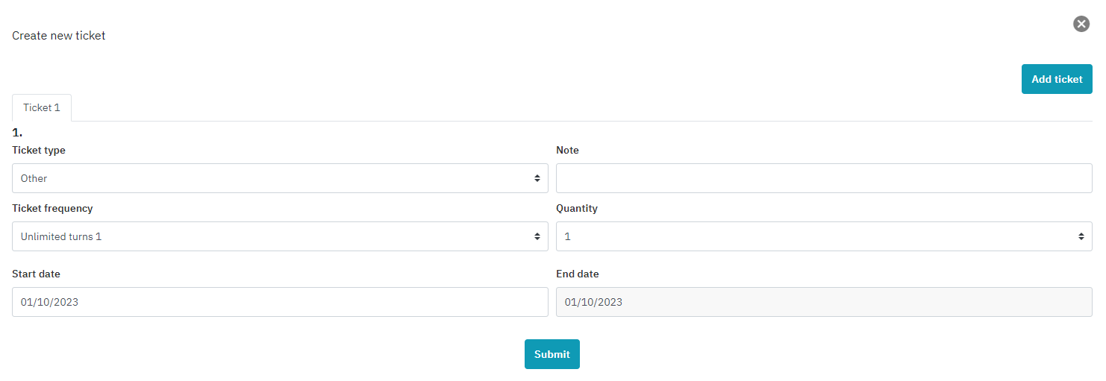
Task: Click the Quantity label text
Action: (577, 208)
